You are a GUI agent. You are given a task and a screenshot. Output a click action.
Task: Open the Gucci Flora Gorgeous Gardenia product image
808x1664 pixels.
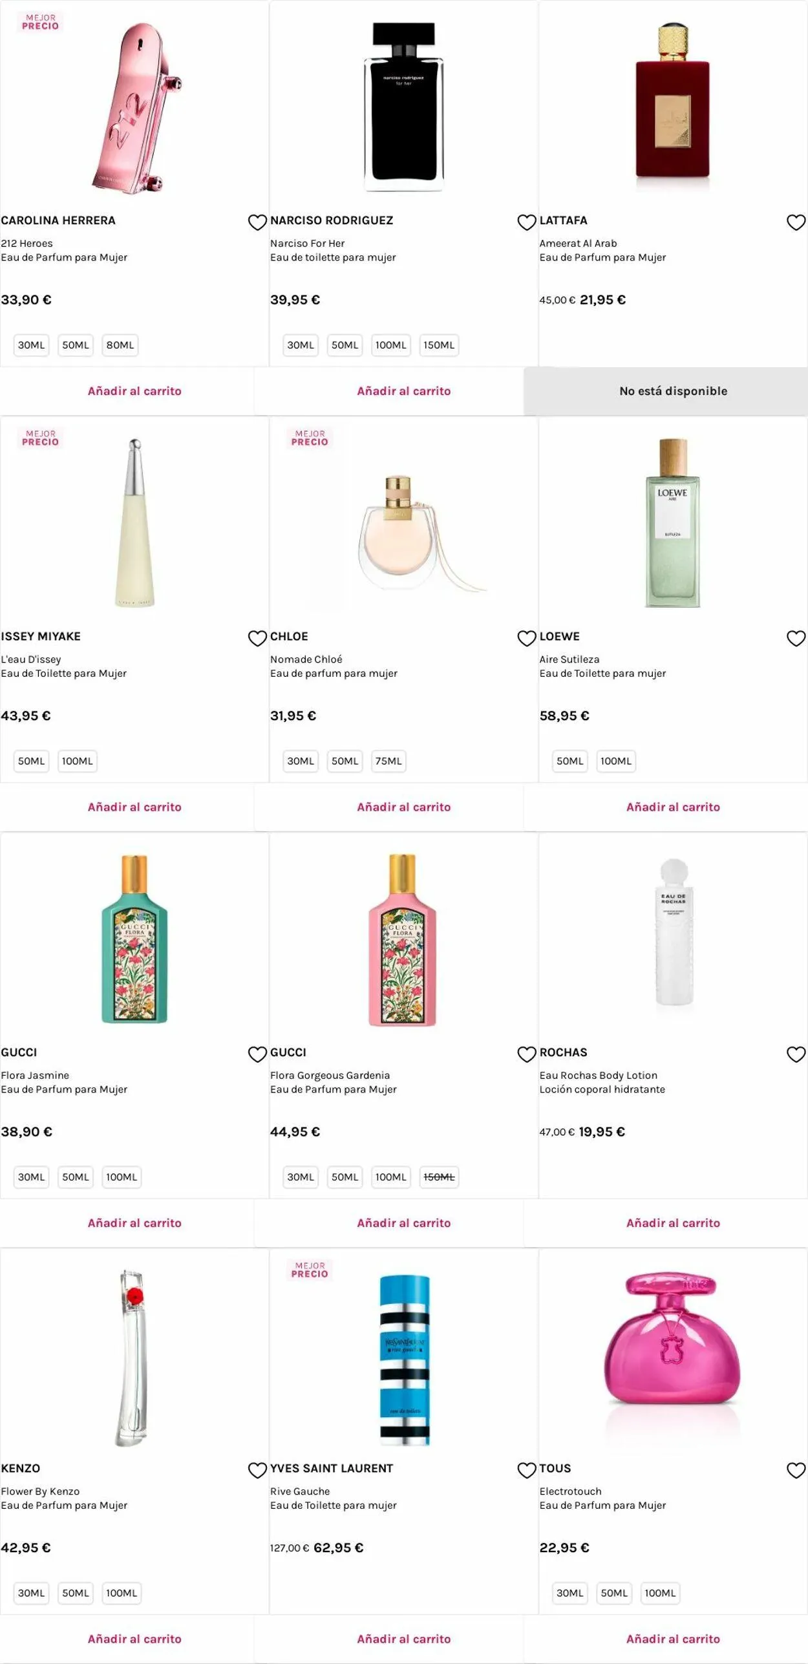(403, 941)
